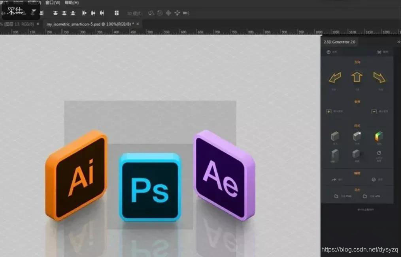
Task: Click the right-pointing direction arrow
Action: point(379,78)
